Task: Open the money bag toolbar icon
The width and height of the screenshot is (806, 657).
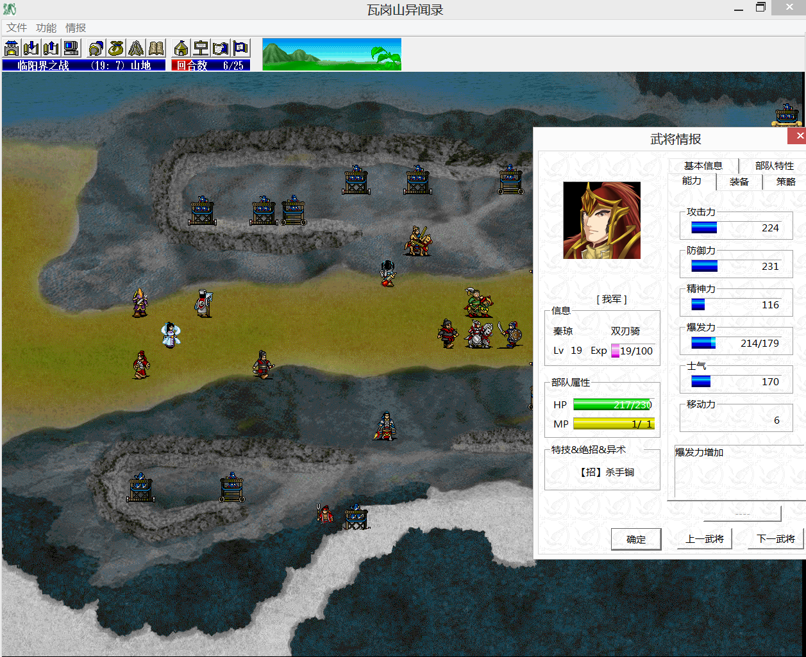Action: (x=116, y=48)
